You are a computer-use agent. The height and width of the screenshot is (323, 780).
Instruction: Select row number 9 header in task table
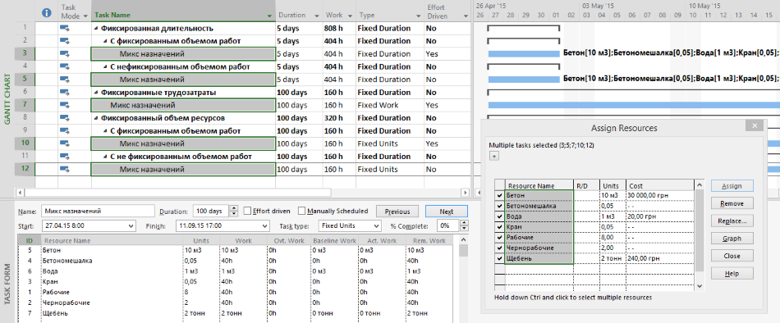click(x=25, y=130)
